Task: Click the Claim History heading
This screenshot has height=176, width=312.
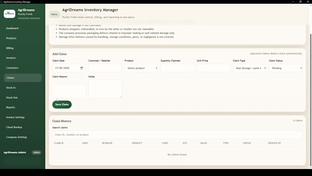Action: click(62, 121)
